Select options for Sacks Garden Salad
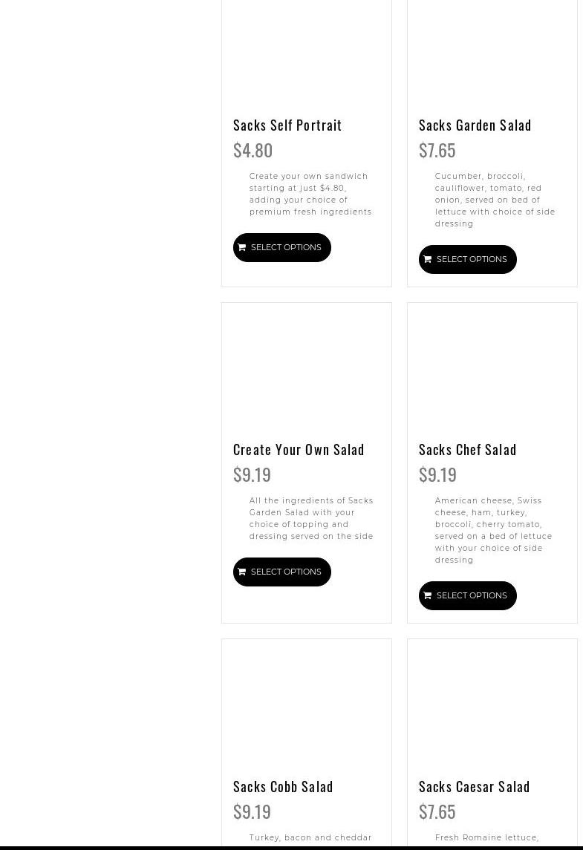The width and height of the screenshot is (583, 850). click(x=472, y=259)
